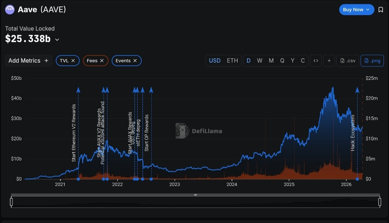Viewport: 389px width, 223px height.
Task: Click the Start Ethereum V2 Rewards arrowhead
Action: [79, 90]
